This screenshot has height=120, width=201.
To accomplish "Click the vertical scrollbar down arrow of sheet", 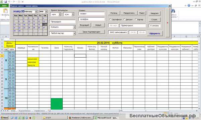I will click(x=199, y=108).
